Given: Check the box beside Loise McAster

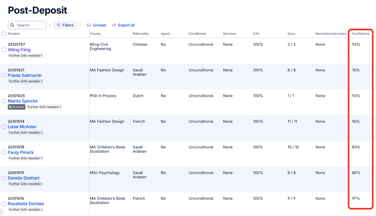Looking at the screenshot, I should [x=3, y=127].
